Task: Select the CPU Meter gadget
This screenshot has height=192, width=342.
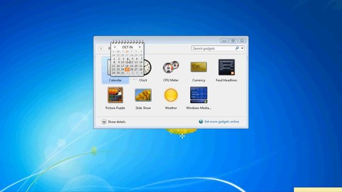Action: point(171,67)
